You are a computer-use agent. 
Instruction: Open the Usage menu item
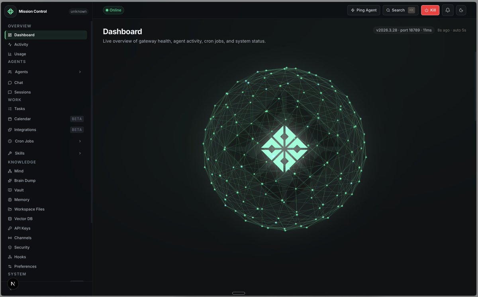click(46, 54)
